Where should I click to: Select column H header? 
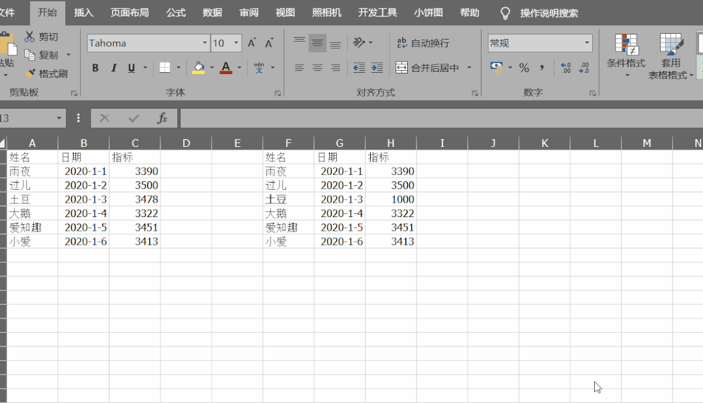click(x=391, y=143)
